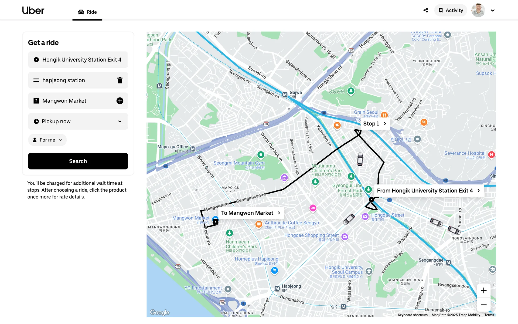Click the Severance Hospital map marker
This screenshot has width=518, height=324.
tap(492, 155)
